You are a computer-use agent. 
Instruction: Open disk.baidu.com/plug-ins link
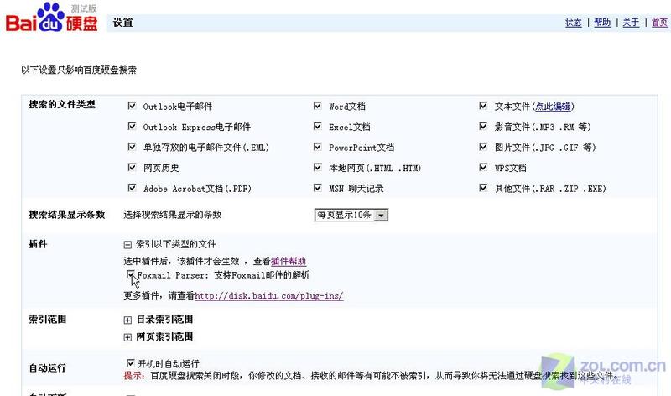pos(268,296)
